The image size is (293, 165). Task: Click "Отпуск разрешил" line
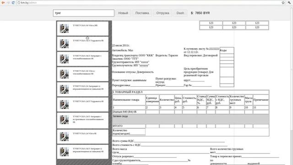pos(144,156)
